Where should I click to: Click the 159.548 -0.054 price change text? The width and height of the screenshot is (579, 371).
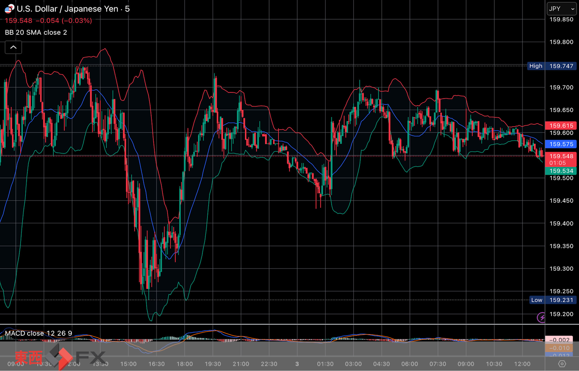tap(48, 21)
